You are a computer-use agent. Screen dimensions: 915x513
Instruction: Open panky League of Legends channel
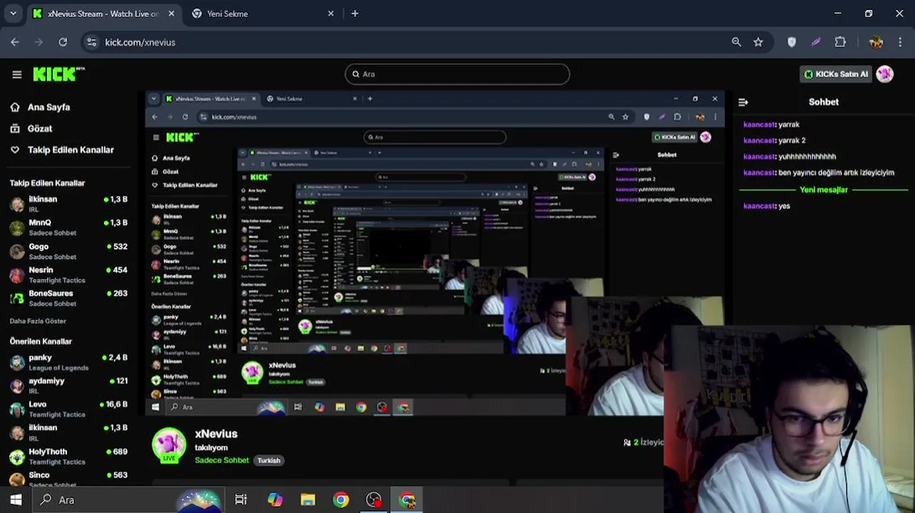tap(68, 362)
